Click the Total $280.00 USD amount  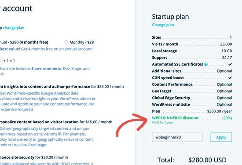click(x=207, y=160)
